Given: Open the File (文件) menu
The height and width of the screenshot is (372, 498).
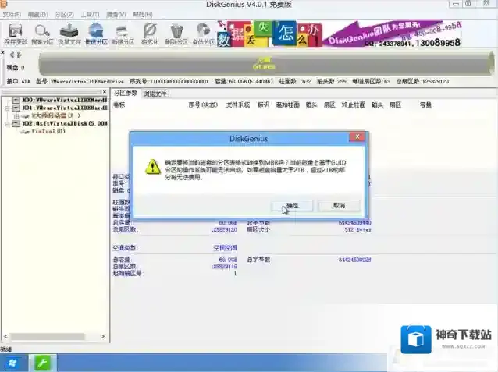Looking at the screenshot, I should pos(12,15).
